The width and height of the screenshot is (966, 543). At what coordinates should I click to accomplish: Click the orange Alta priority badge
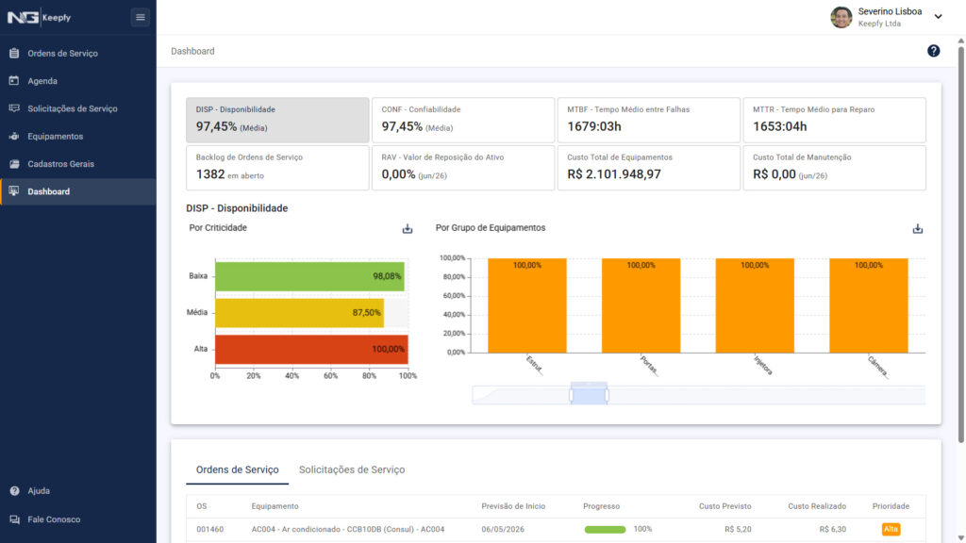coord(891,530)
